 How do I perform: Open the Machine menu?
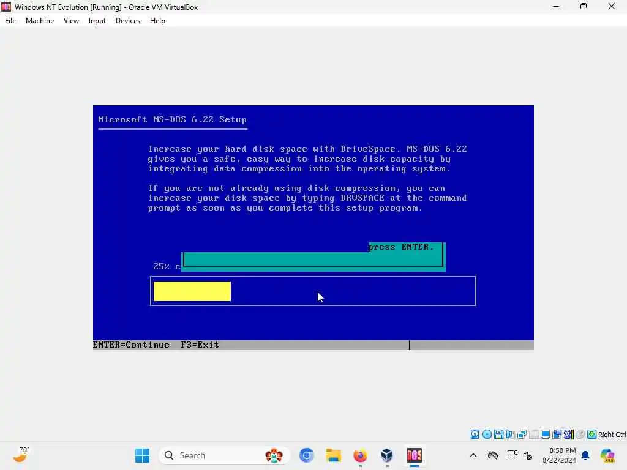click(40, 21)
